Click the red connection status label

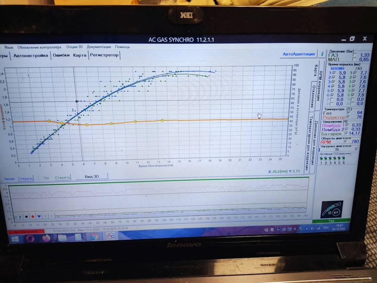pyautogui.click(x=26, y=232)
